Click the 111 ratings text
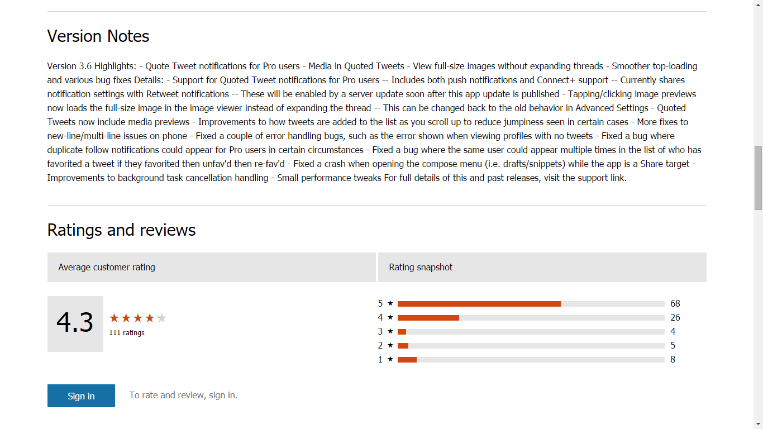 [127, 333]
